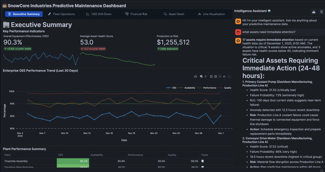The width and height of the screenshot is (325, 172).
Task: Activate the pan tool on the chart
Action: [x=206, y=76]
